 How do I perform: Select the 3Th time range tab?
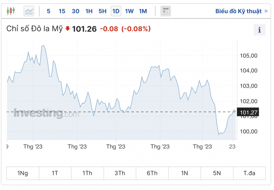click(120, 173)
